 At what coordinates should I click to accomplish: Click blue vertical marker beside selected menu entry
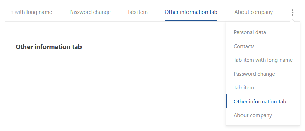coord(227,101)
